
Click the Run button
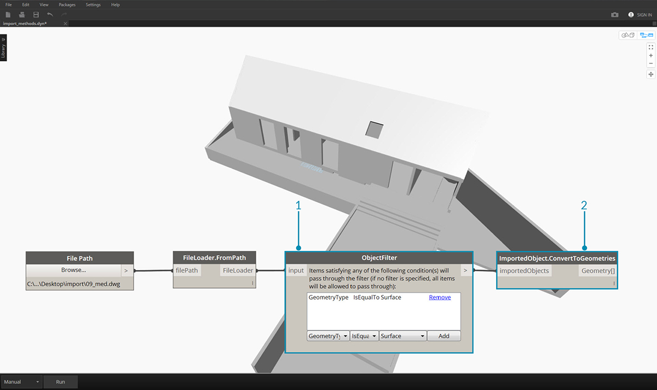coord(61,382)
